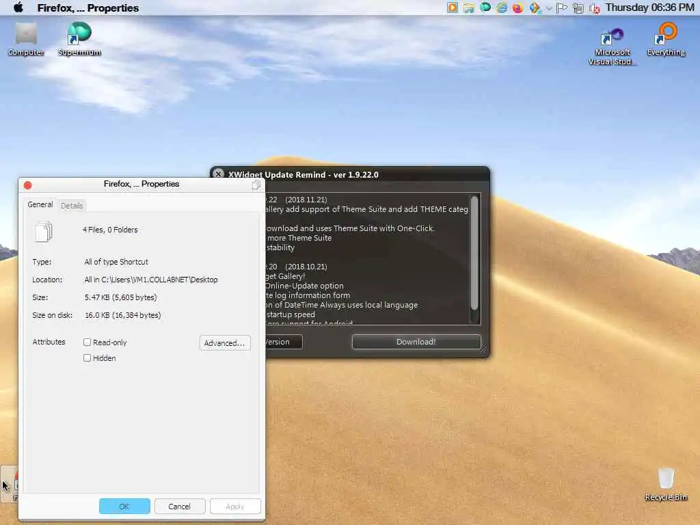Click the '4 Files, 0 Folders' text

coord(110,230)
